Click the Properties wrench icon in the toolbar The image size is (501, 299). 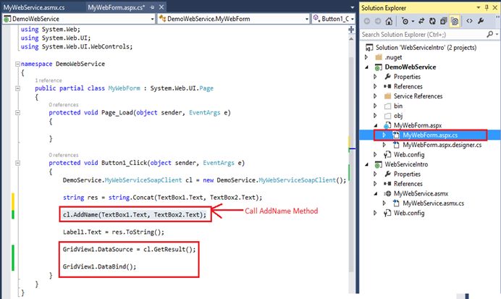(x=481, y=21)
